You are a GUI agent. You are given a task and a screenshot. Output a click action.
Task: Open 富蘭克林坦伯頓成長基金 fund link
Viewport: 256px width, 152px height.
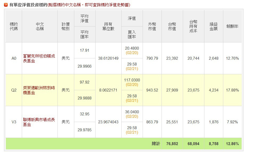[x=39, y=58]
